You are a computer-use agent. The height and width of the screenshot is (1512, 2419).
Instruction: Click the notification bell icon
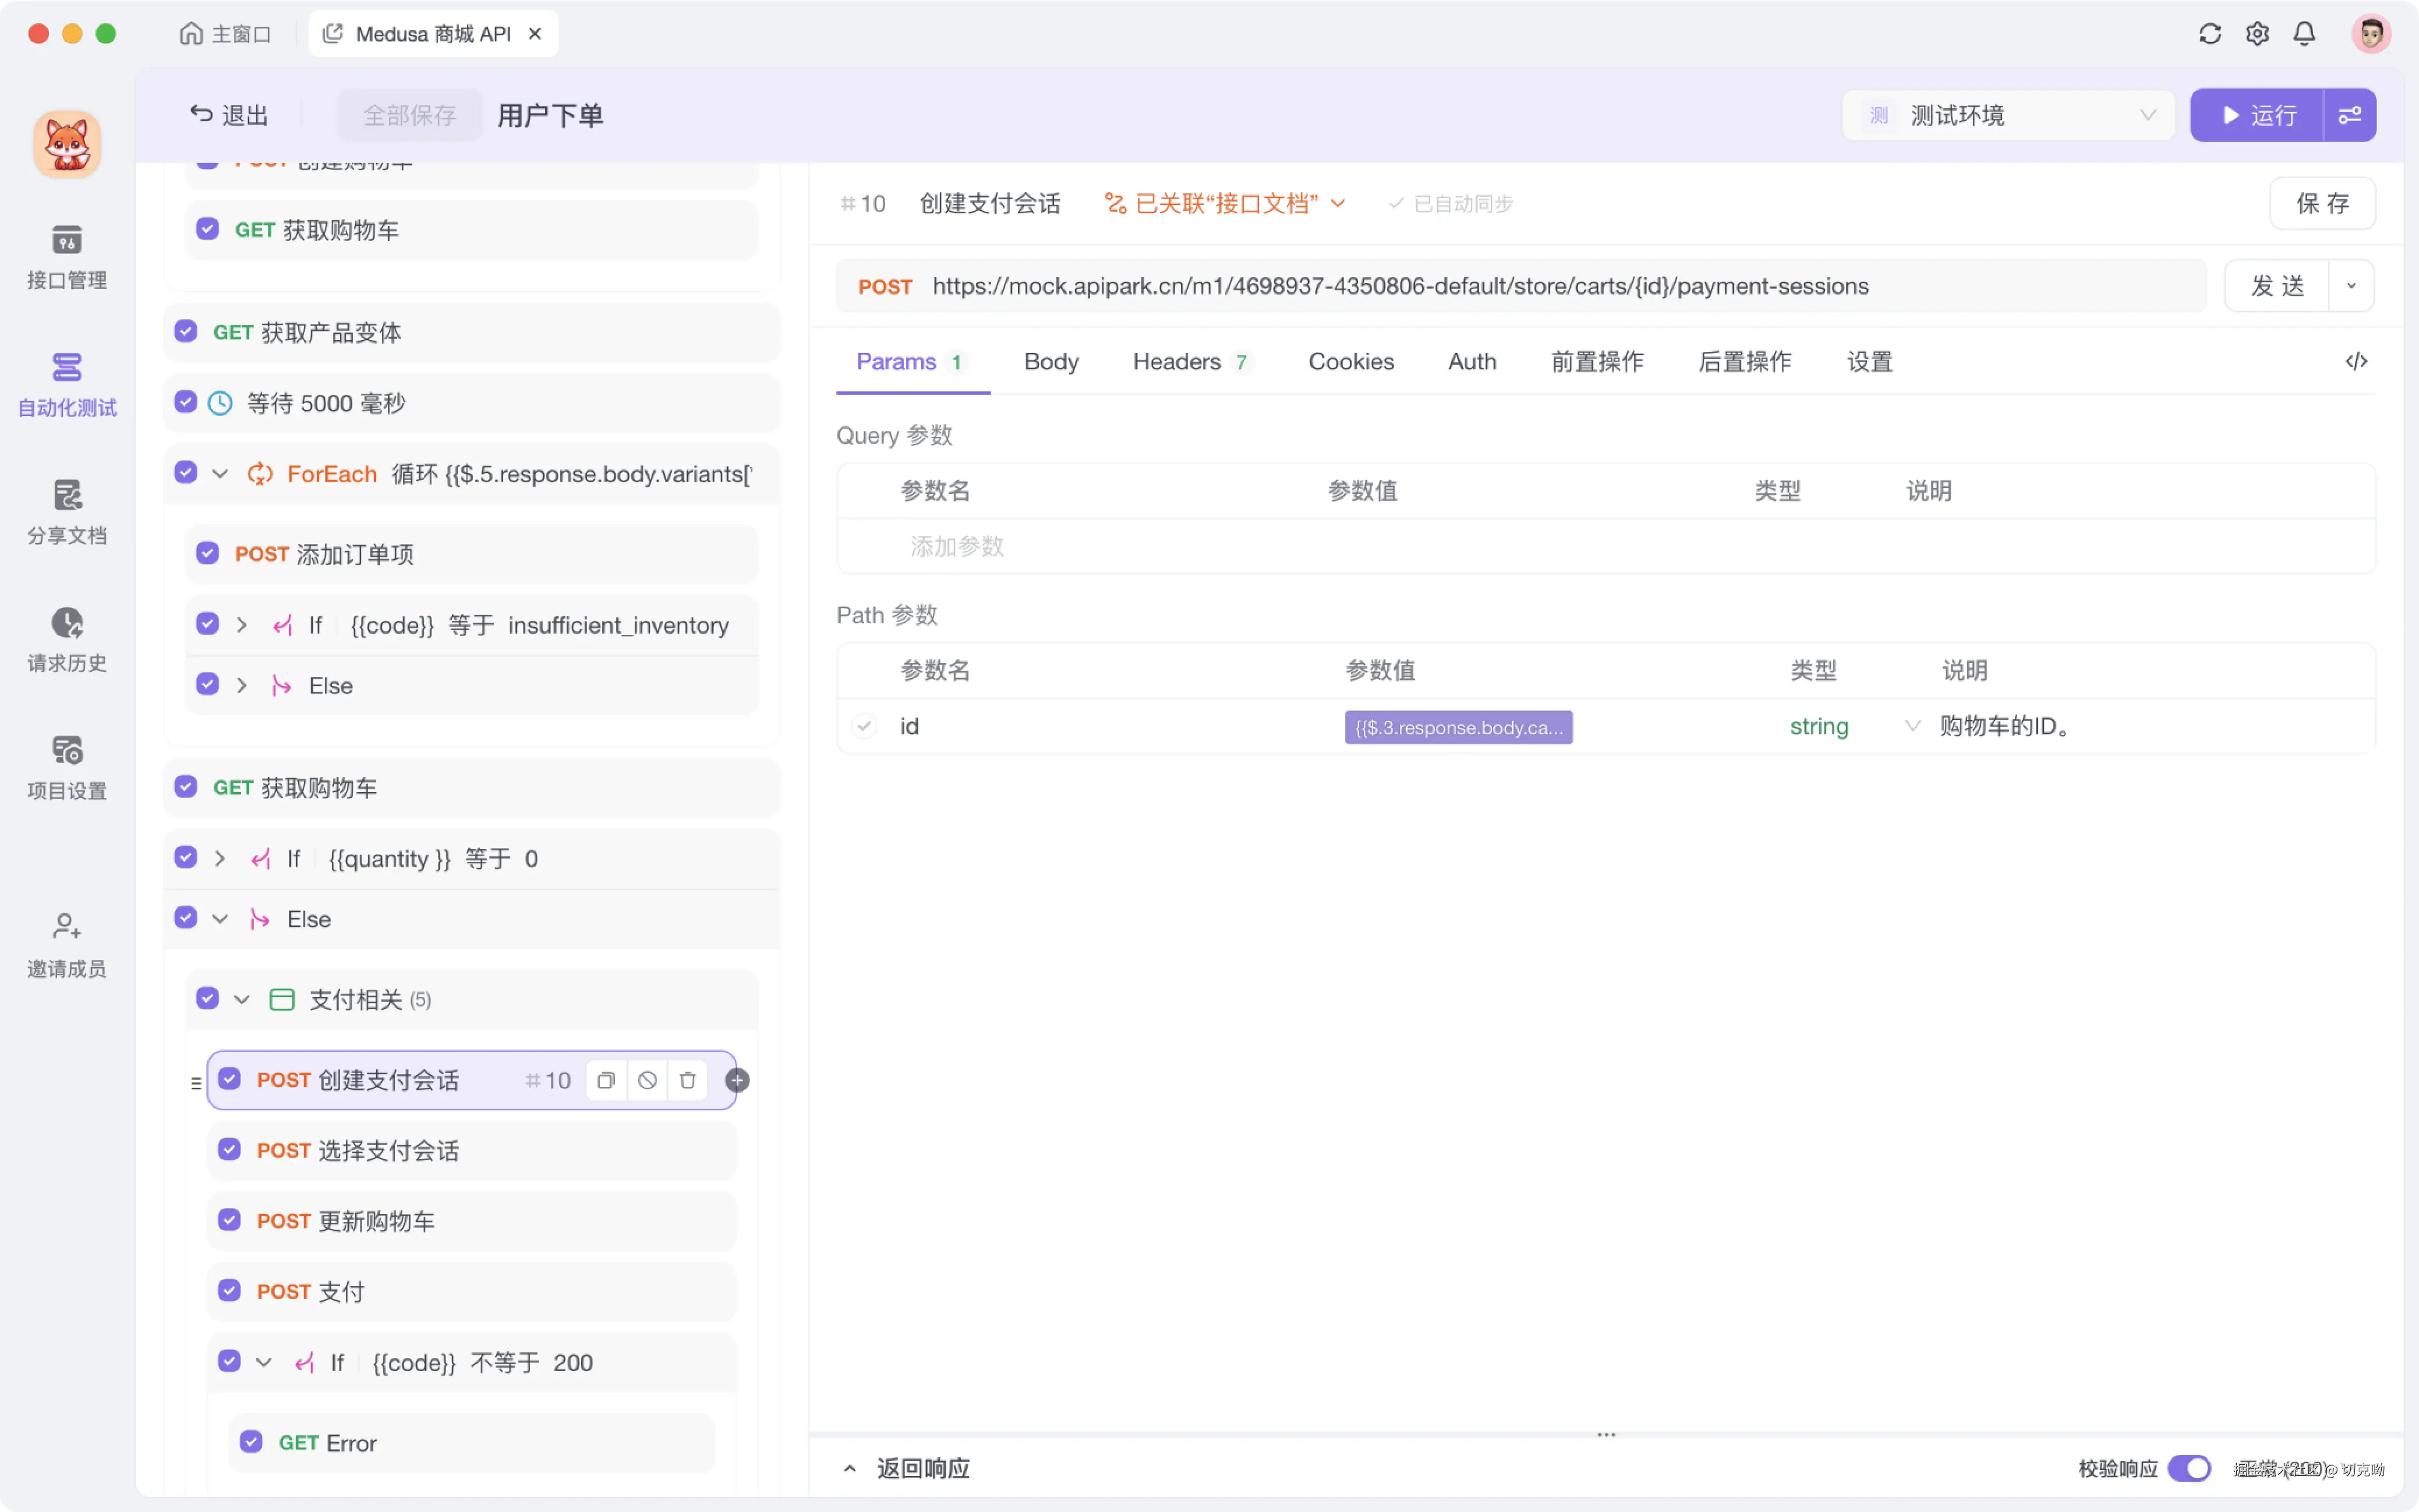(x=2304, y=34)
